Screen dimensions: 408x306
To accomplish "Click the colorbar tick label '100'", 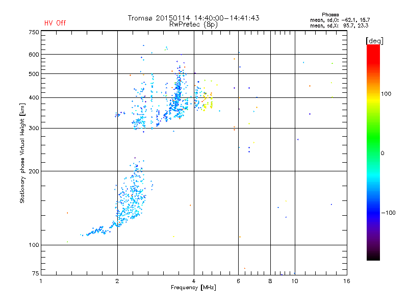I will (386, 94).
